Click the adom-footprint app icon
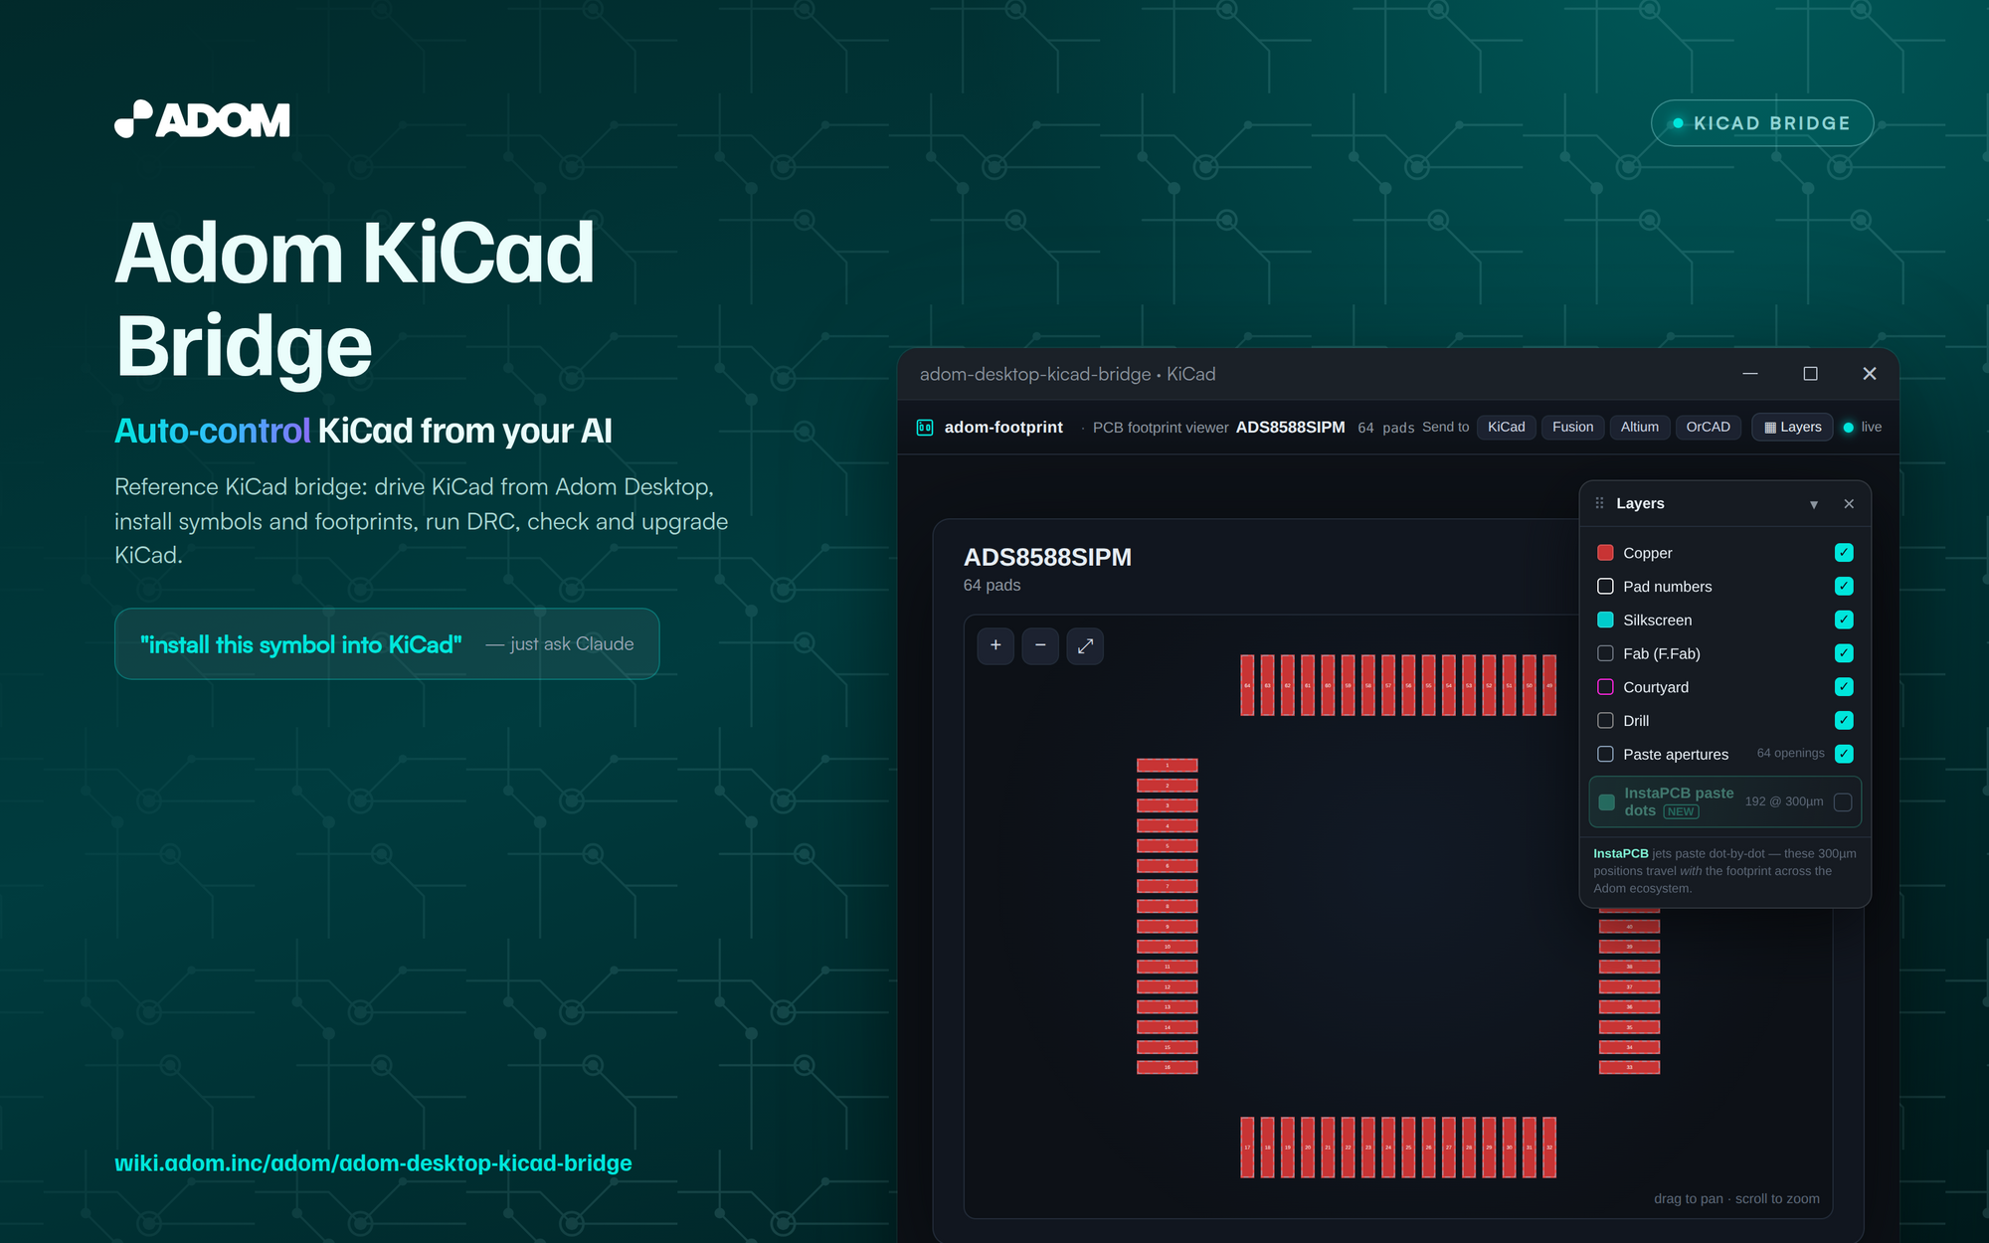This screenshot has width=1989, height=1243. coord(925,428)
